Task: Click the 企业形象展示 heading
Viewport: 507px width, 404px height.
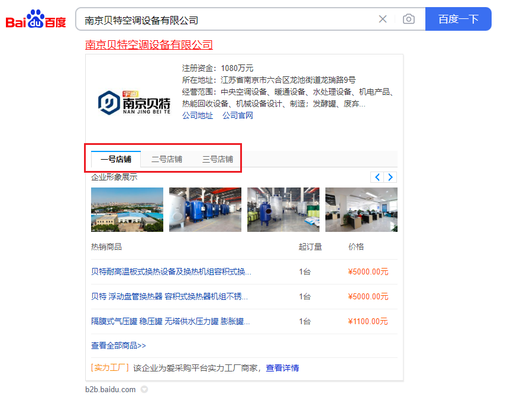Action: [114, 177]
